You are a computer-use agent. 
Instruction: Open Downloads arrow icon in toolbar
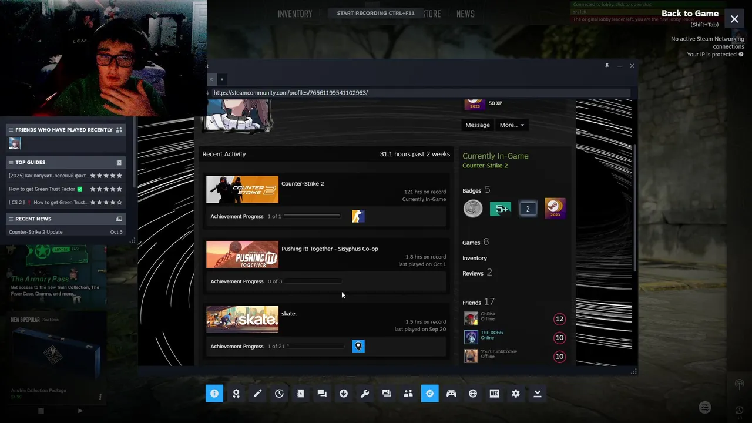[344, 394]
